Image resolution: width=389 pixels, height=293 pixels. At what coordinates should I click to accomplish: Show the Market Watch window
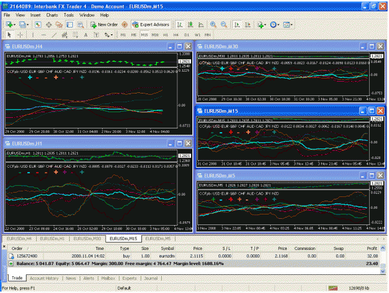tap(38, 24)
